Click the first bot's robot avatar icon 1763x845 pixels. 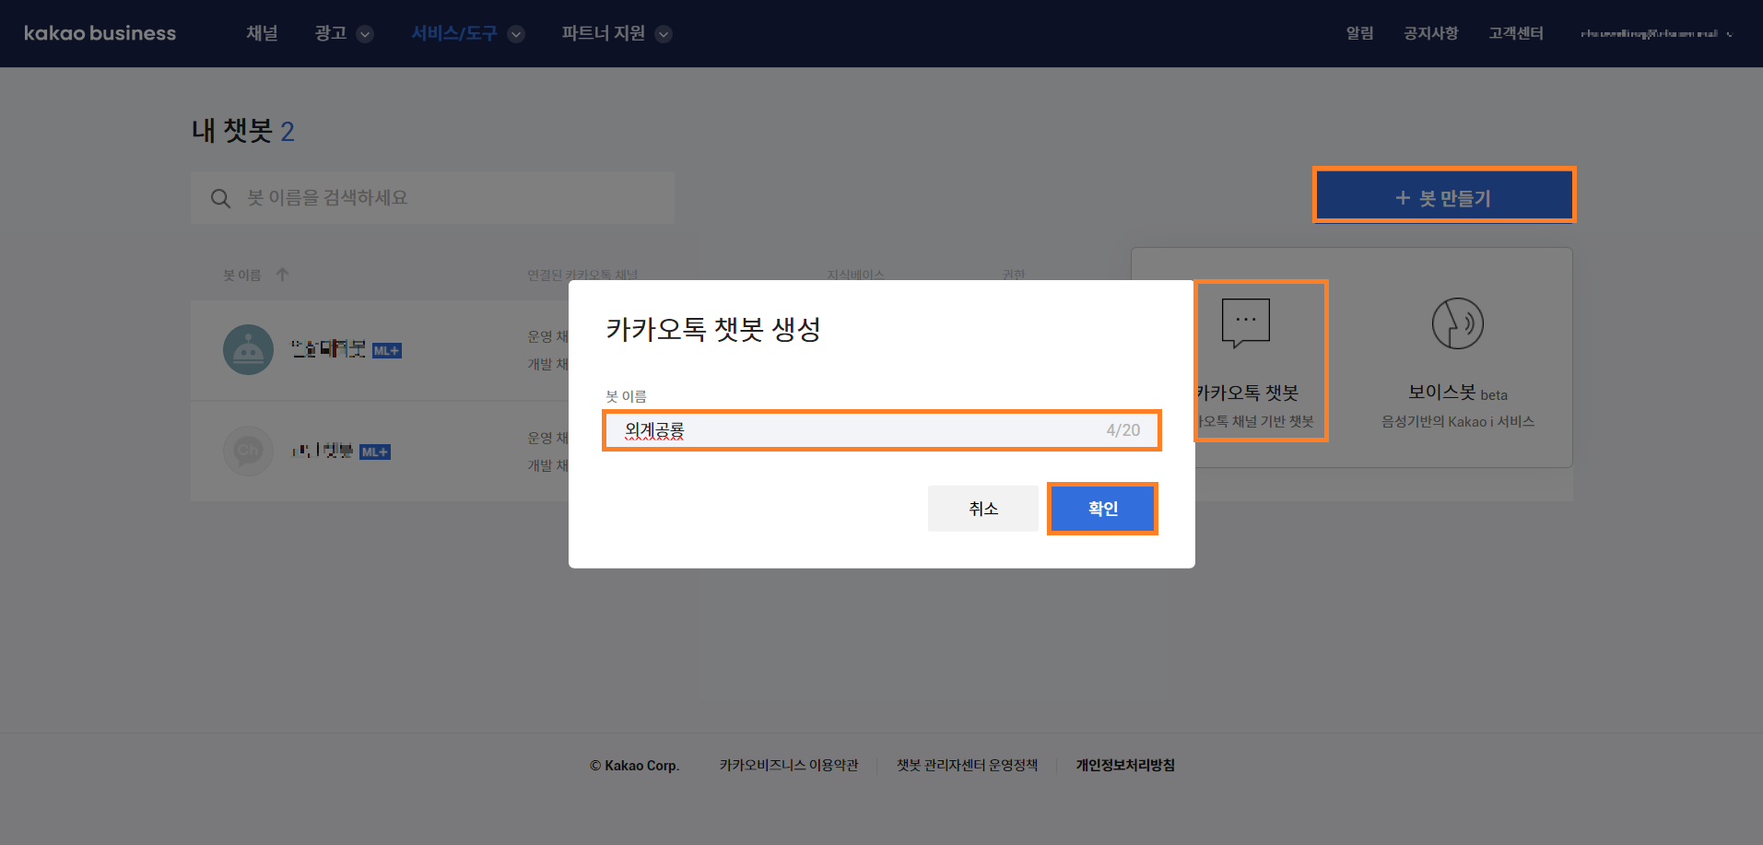point(249,349)
